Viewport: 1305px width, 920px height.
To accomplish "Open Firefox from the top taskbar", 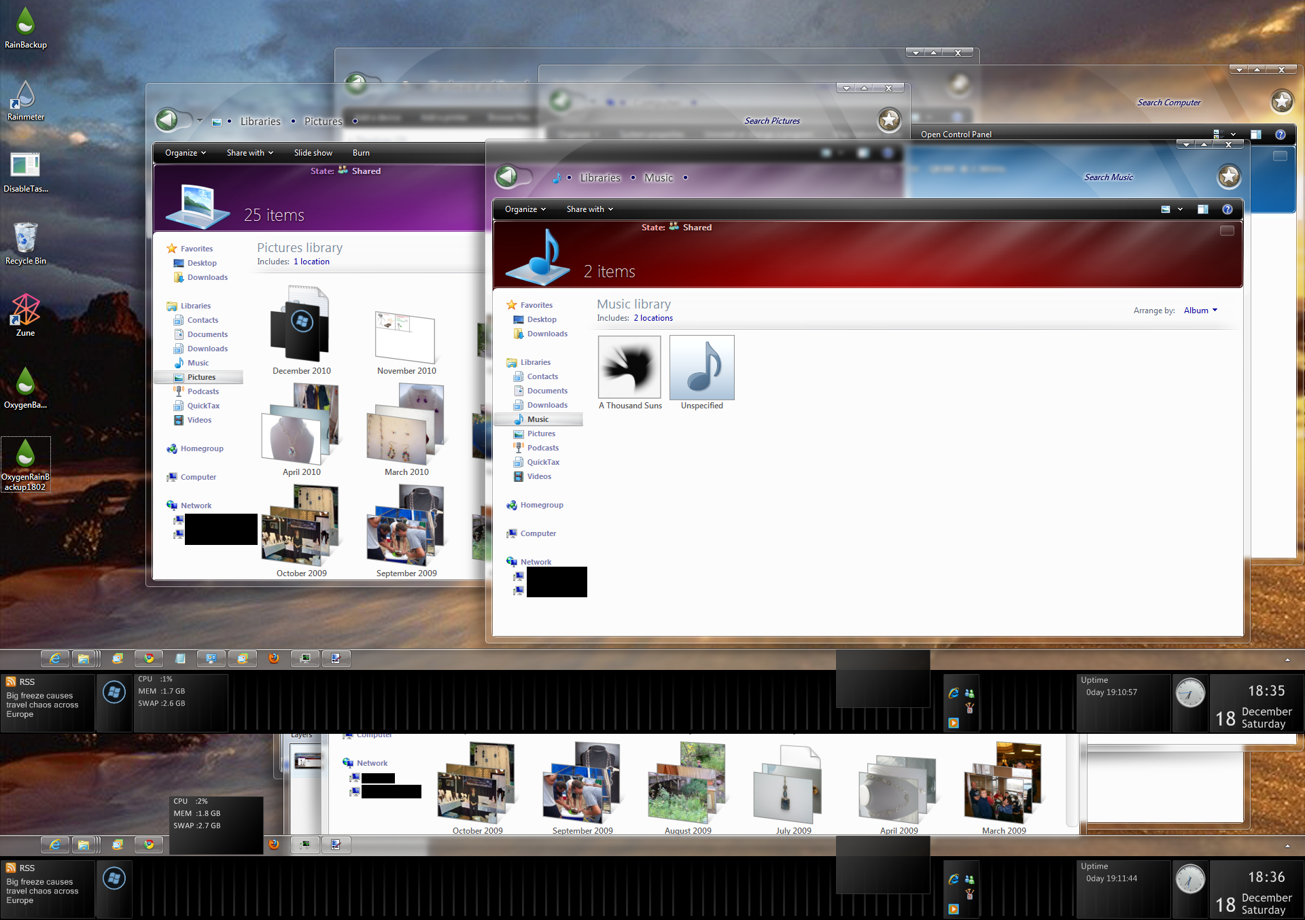I will [274, 658].
